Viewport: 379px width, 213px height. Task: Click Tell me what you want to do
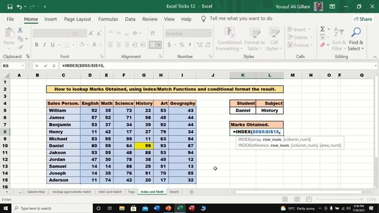(x=241, y=18)
